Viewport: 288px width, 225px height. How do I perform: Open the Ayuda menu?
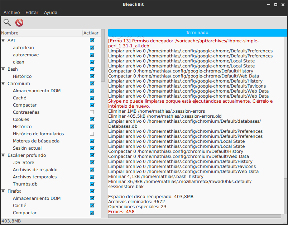(51, 12)
